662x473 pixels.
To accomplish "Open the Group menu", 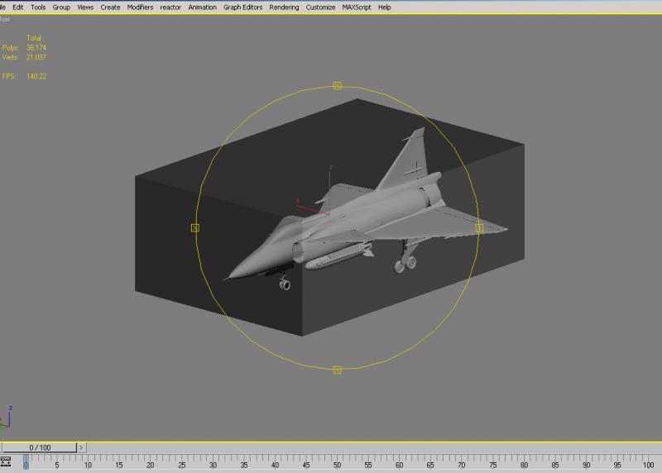I will pos(61,7).
